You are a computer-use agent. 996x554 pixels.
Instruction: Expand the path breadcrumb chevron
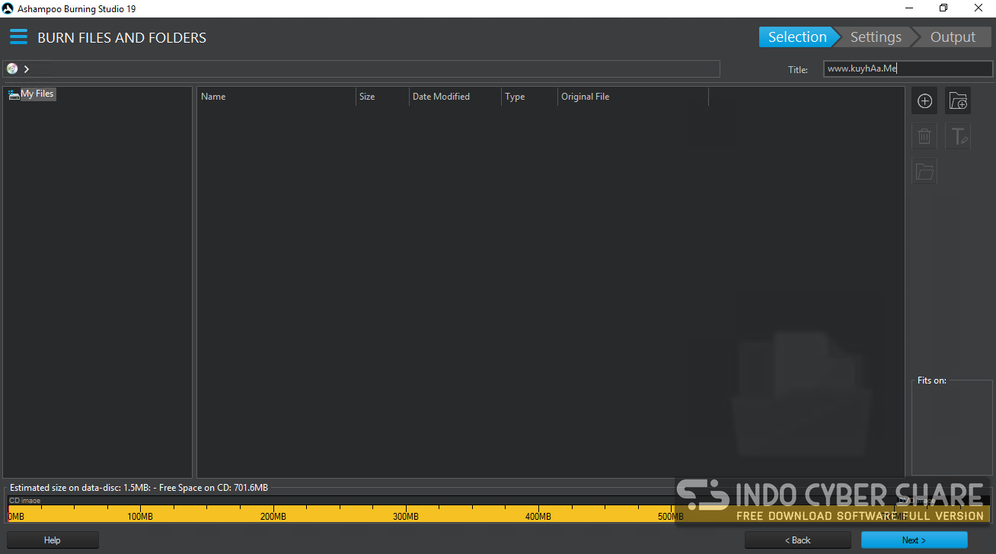tap(27, 68)
